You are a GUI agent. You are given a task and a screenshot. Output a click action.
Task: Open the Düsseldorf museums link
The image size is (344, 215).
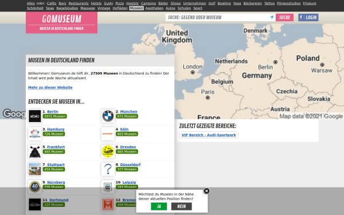pos(130,165)
